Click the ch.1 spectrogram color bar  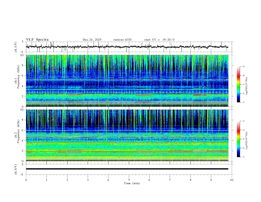click(x=238, y=84)
